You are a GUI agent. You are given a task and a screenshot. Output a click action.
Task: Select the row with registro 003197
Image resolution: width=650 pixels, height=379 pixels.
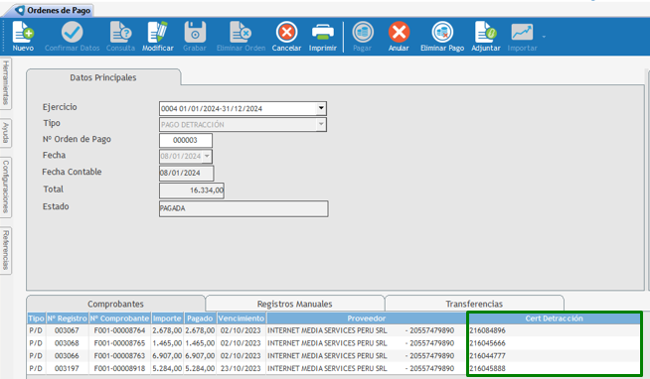tap(334, 368)
